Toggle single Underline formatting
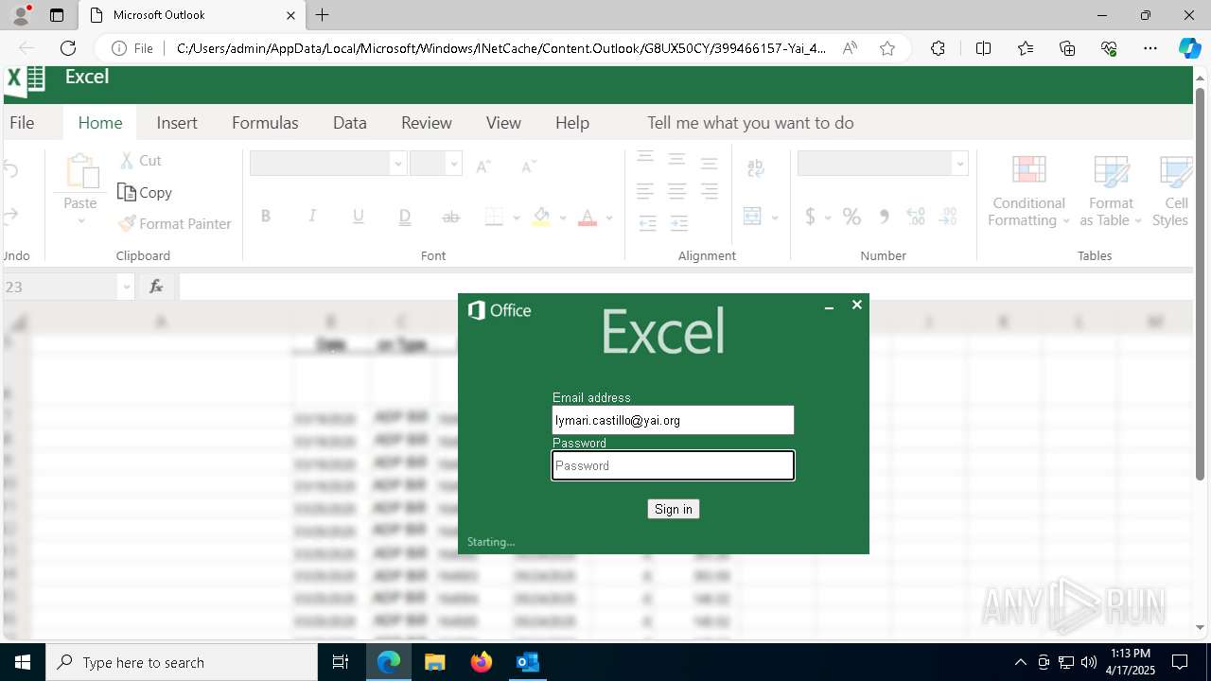The image size is (1211, 681). click(x=359, y=217)
